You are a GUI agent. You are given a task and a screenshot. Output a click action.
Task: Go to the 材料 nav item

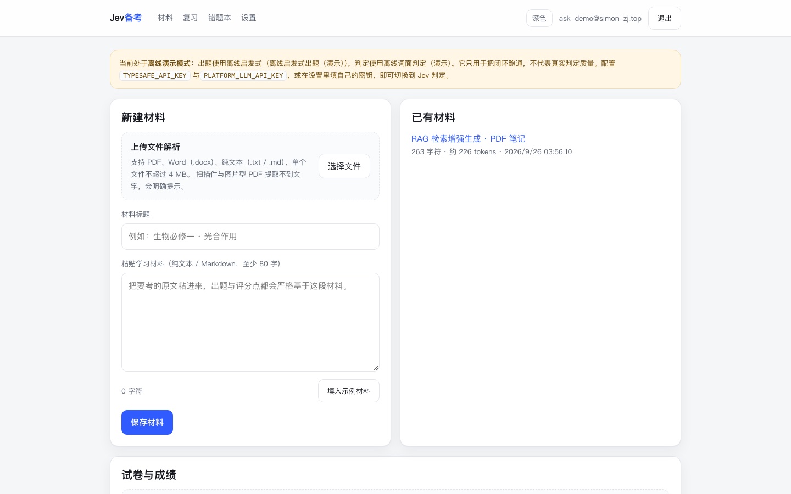click(x=165, y=18)
